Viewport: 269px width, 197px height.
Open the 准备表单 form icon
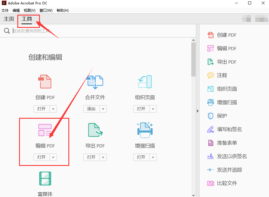[211, 143]
